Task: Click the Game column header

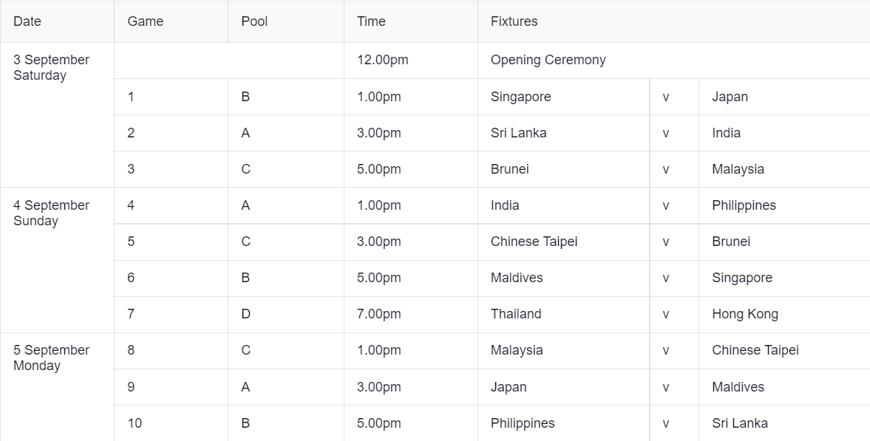Action: coord(145,21)
